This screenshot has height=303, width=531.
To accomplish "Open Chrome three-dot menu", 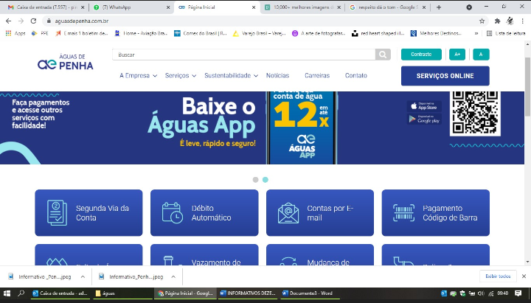I will pos(523,21).
